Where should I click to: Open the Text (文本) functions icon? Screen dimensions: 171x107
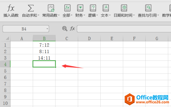(x=106, y=8)
